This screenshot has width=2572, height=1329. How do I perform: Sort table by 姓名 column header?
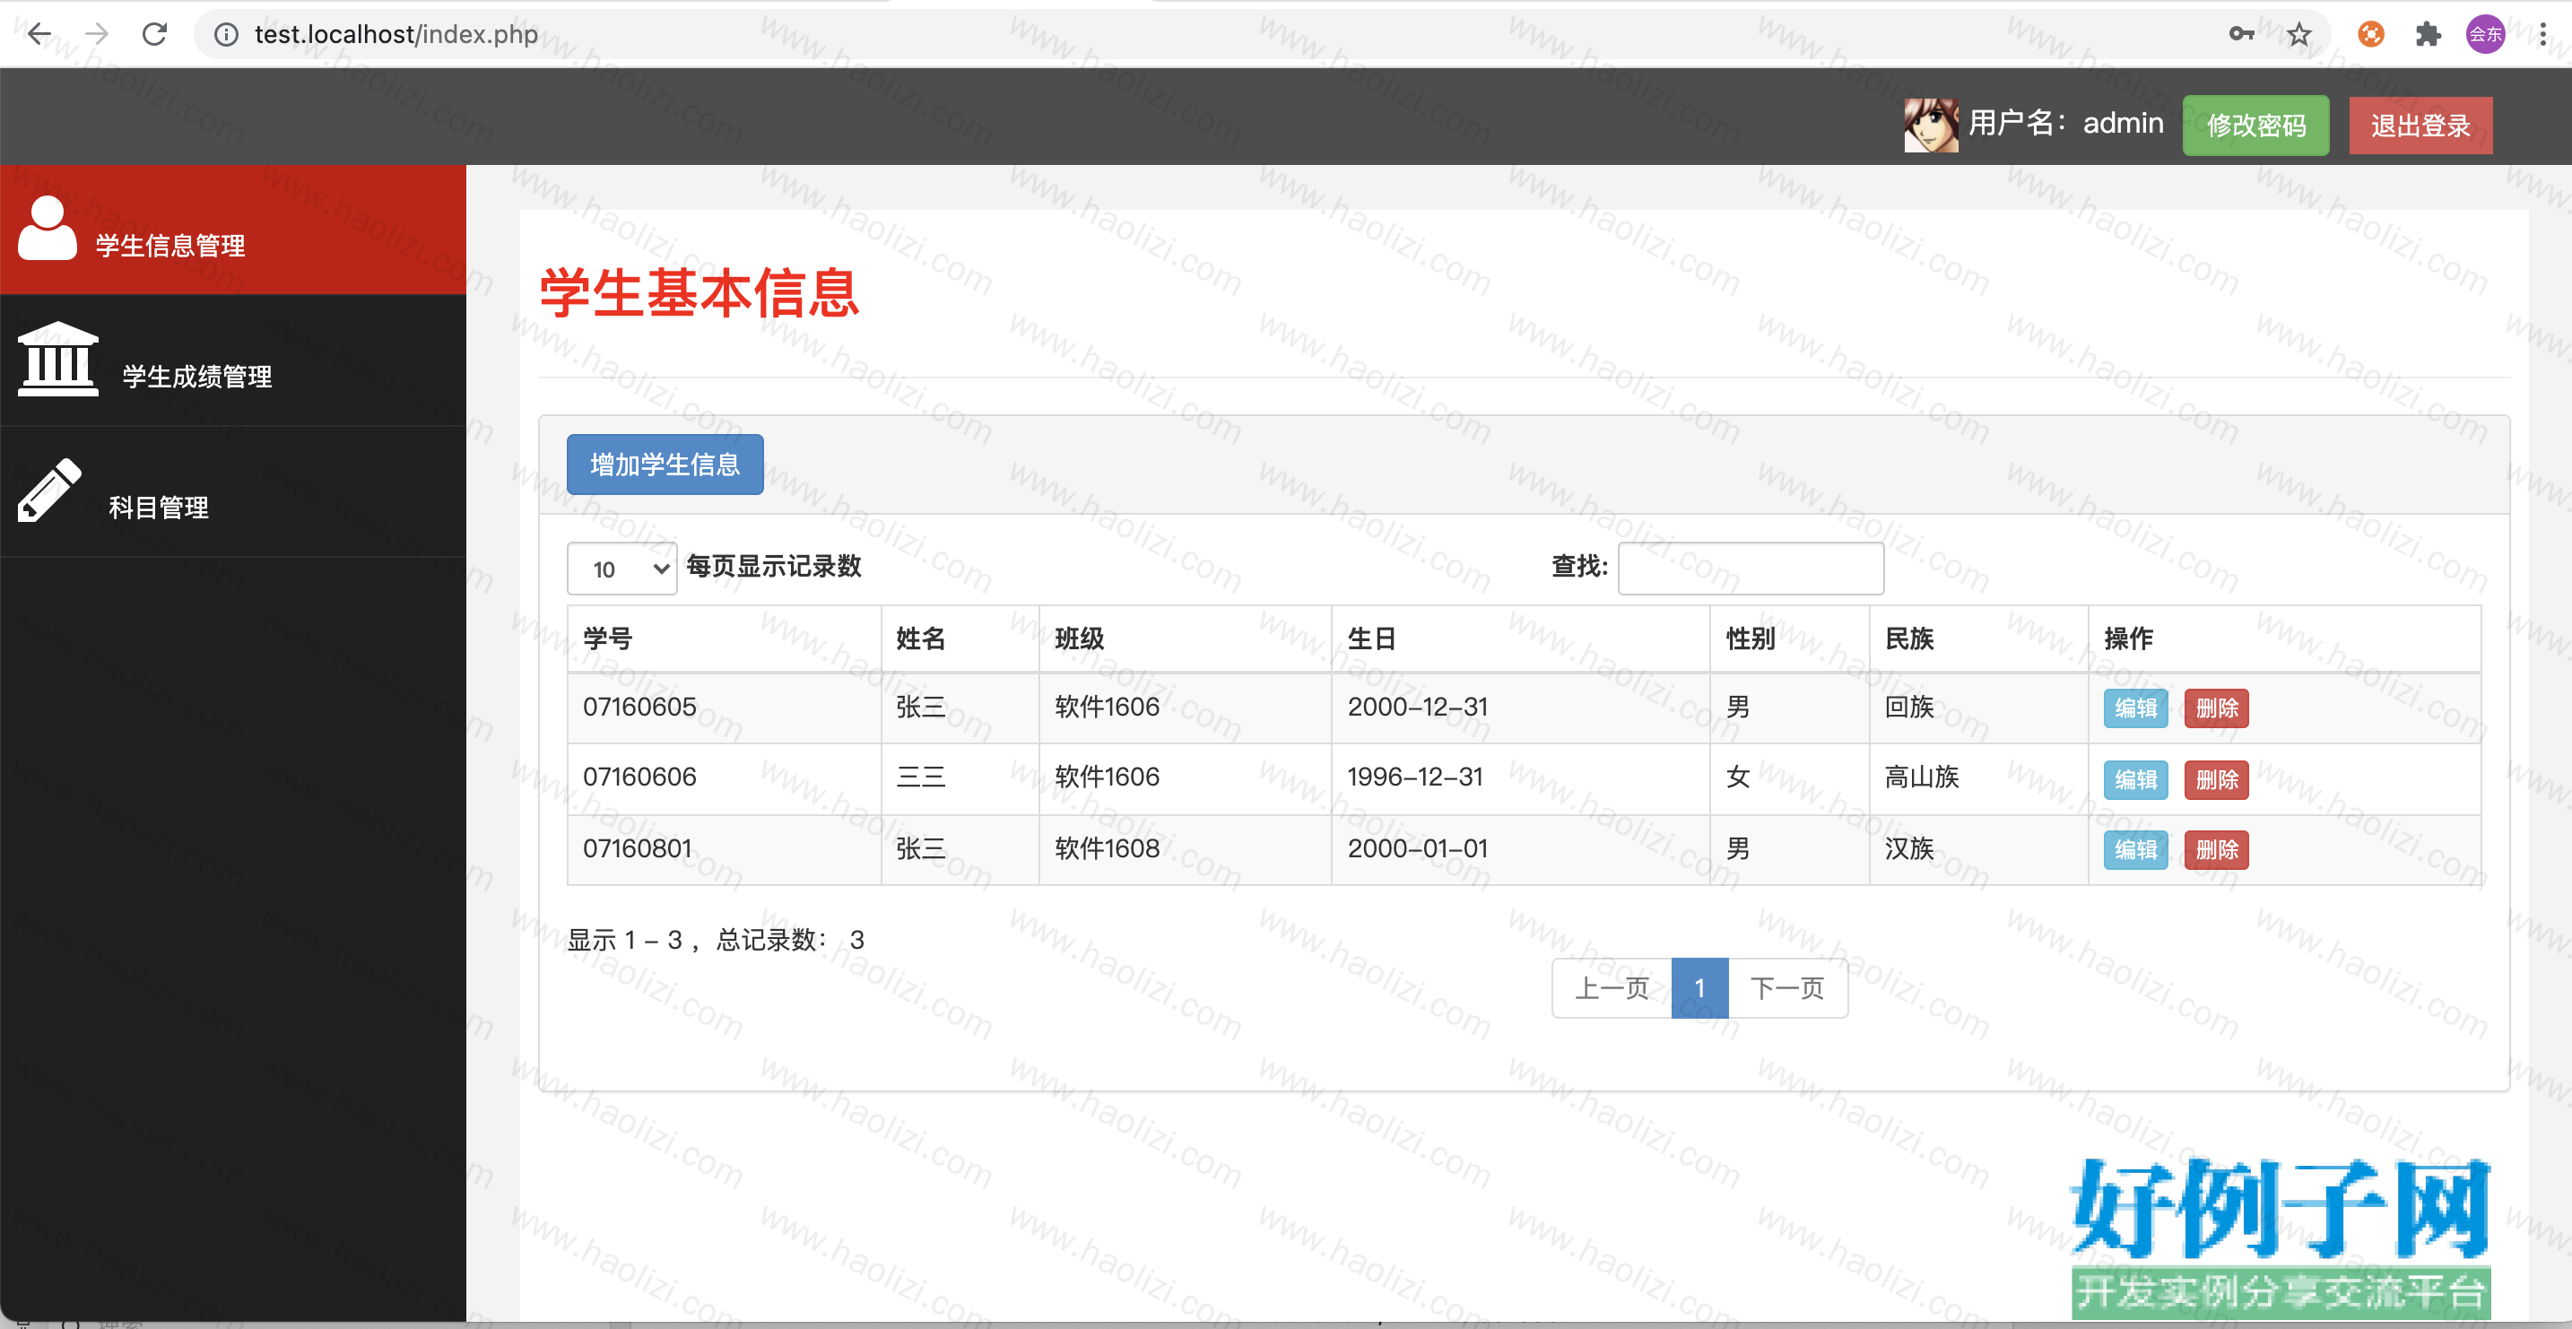pyautogui.click(x=960, y=639)
